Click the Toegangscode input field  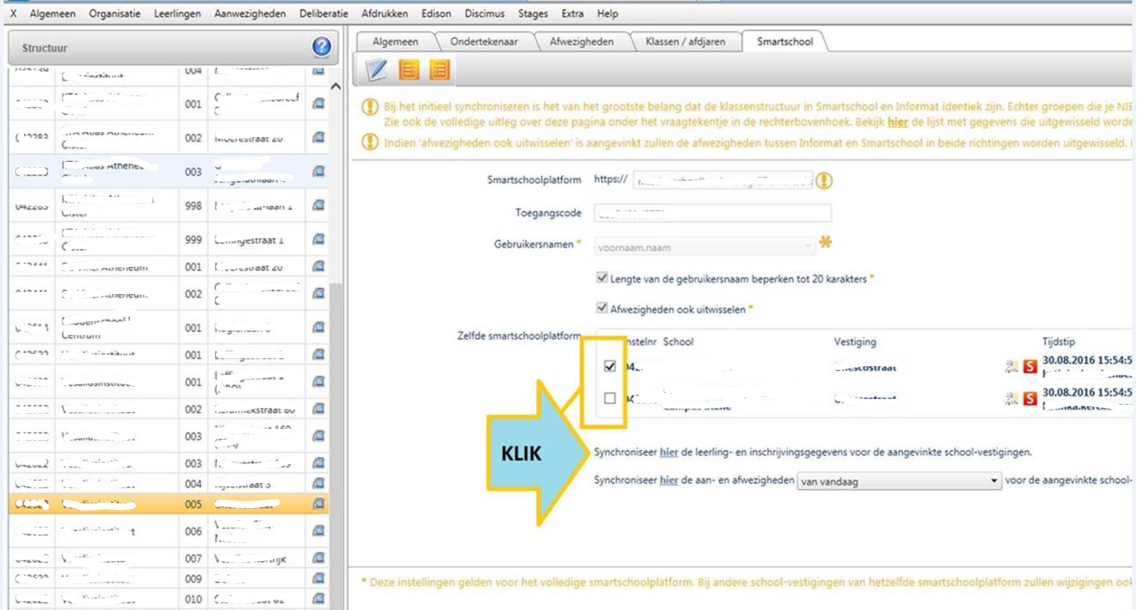click(712, 213)
